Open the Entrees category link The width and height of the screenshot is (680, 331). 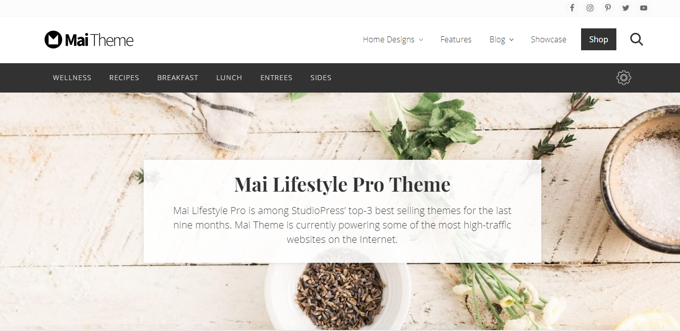click(276, 78)
